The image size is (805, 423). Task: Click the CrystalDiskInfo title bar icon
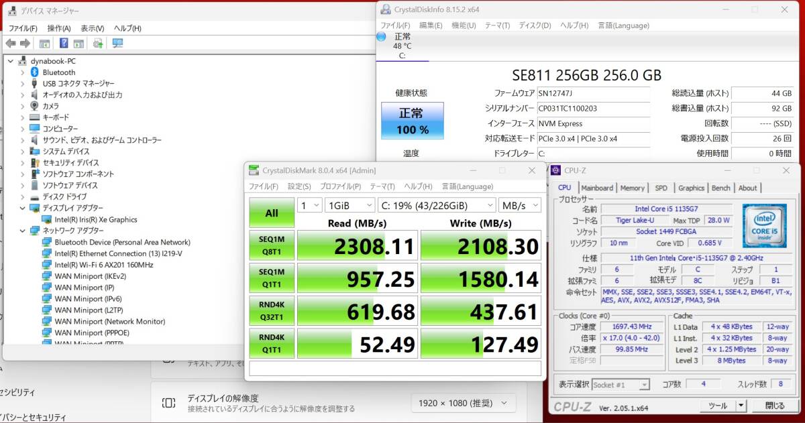[385, 9]
